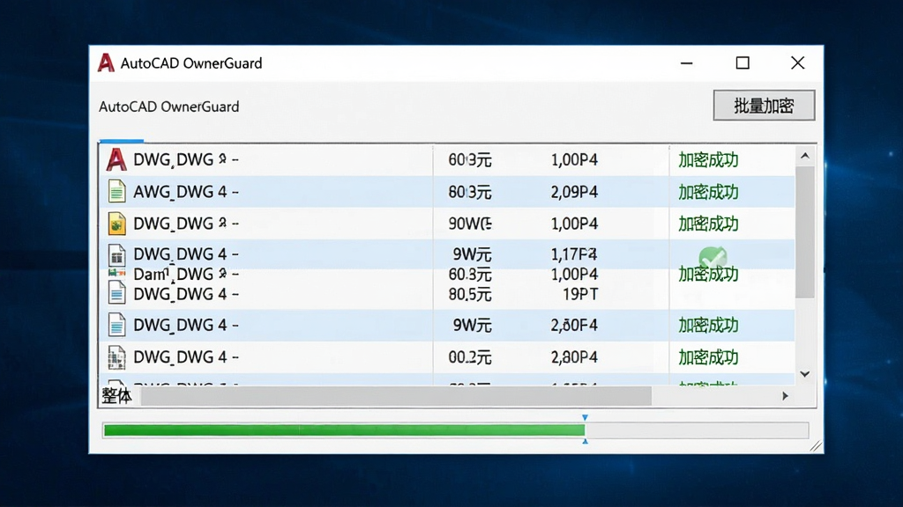Click the green progress bar

tap(345, 430)
